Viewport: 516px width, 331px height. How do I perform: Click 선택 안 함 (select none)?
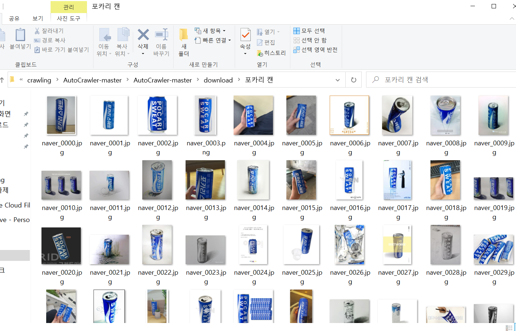click(x=310, y=40)
